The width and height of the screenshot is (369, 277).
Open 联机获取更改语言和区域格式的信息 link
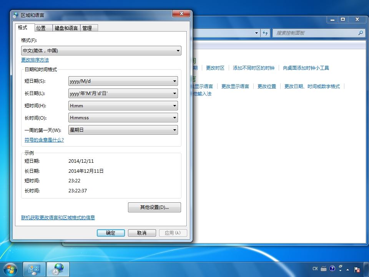[58, 218]
